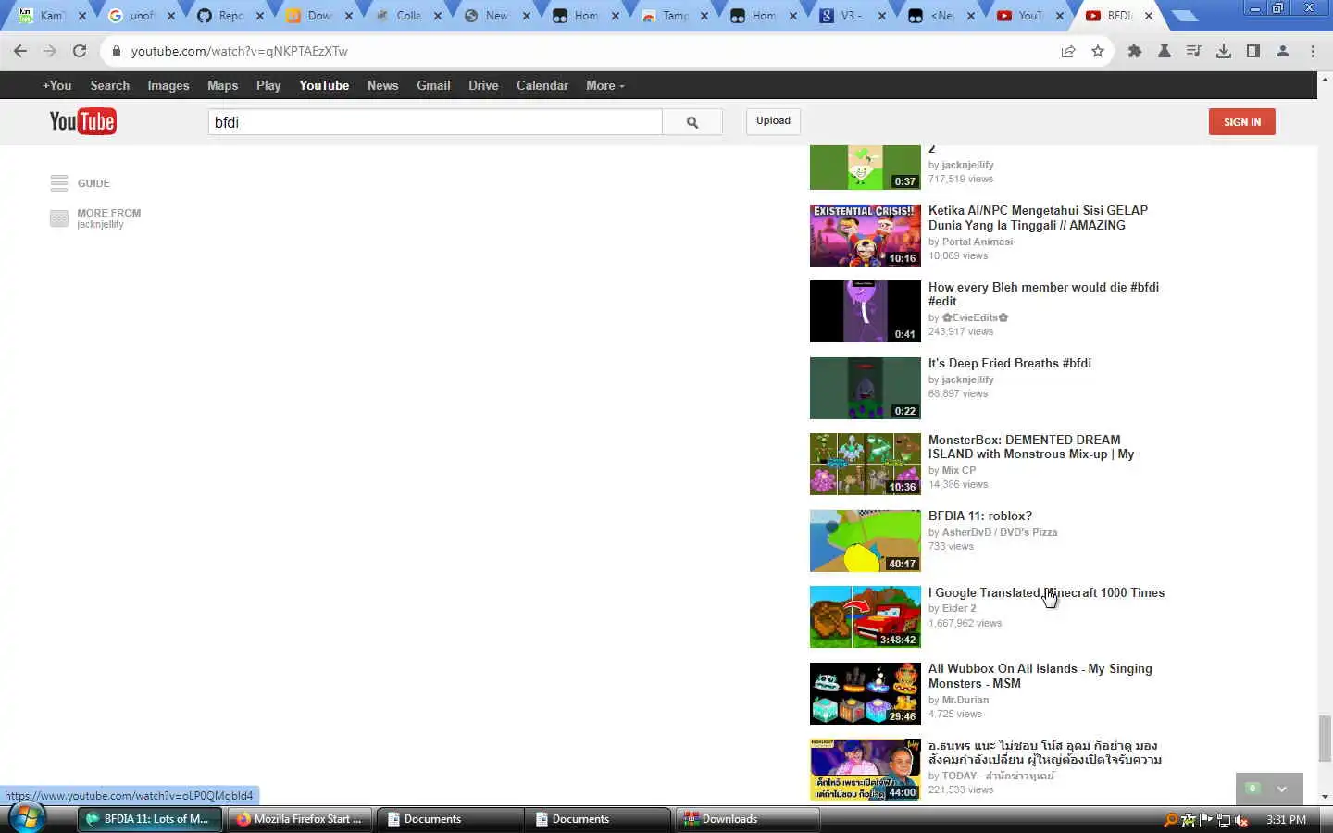Viewport: 1333px width, 833px height.
Task: Click the Ketika AI/NPC Mengetahui video title
Action: pyautogui.click(x=1038, y=218)
